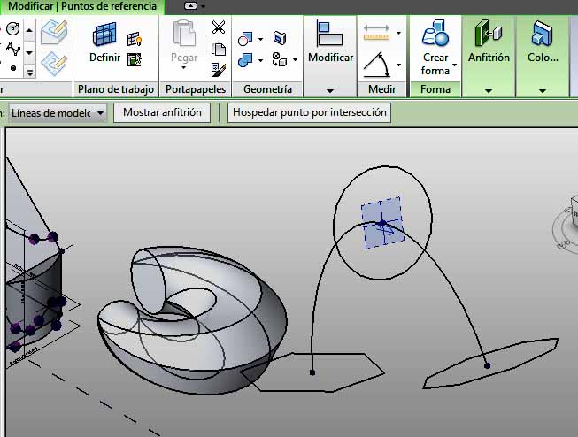Expand the Modificar panel arrow

(x=329, y=90)
